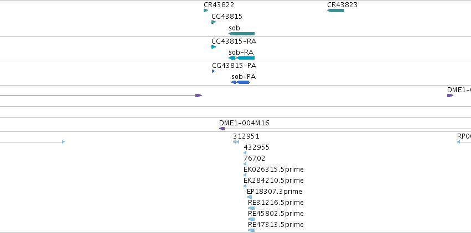Click the 432955 label text
The width and height of the screenshot is (471, 233).
click(256, 147)
